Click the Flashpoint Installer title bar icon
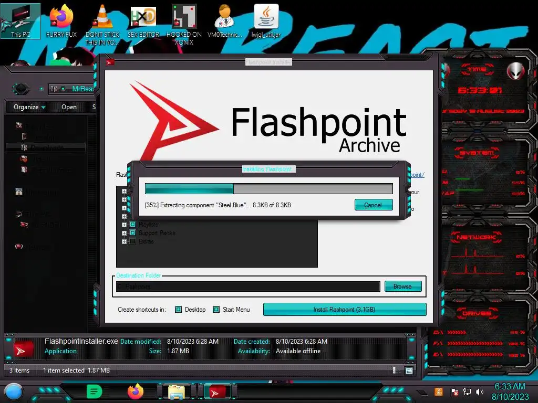This screenshot has height=403, width=538. [110, 62]
